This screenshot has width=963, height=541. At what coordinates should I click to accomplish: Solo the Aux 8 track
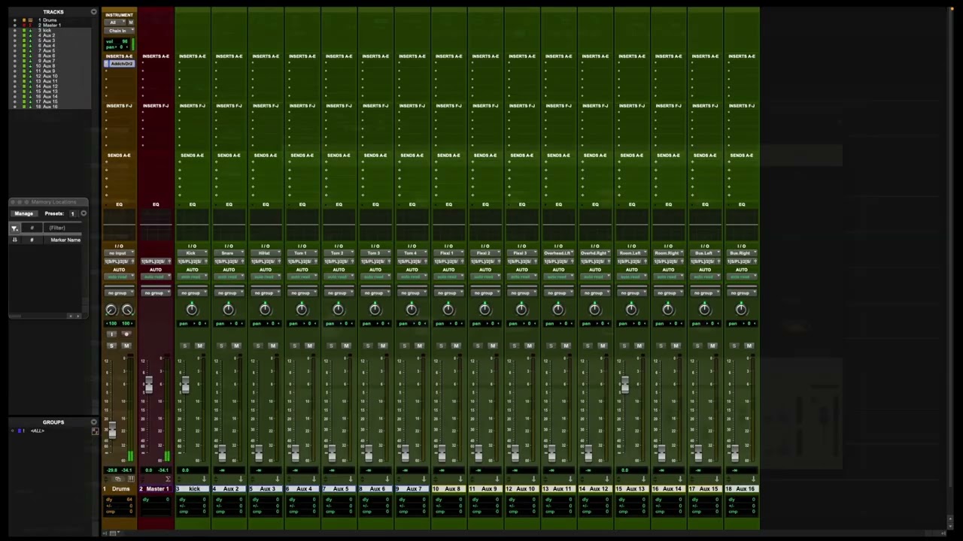point(441,346)
